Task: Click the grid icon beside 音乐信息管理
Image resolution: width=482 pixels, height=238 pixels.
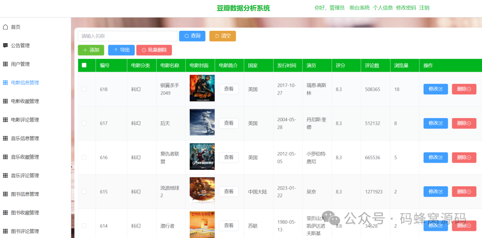Action: (x=5, y=139)
